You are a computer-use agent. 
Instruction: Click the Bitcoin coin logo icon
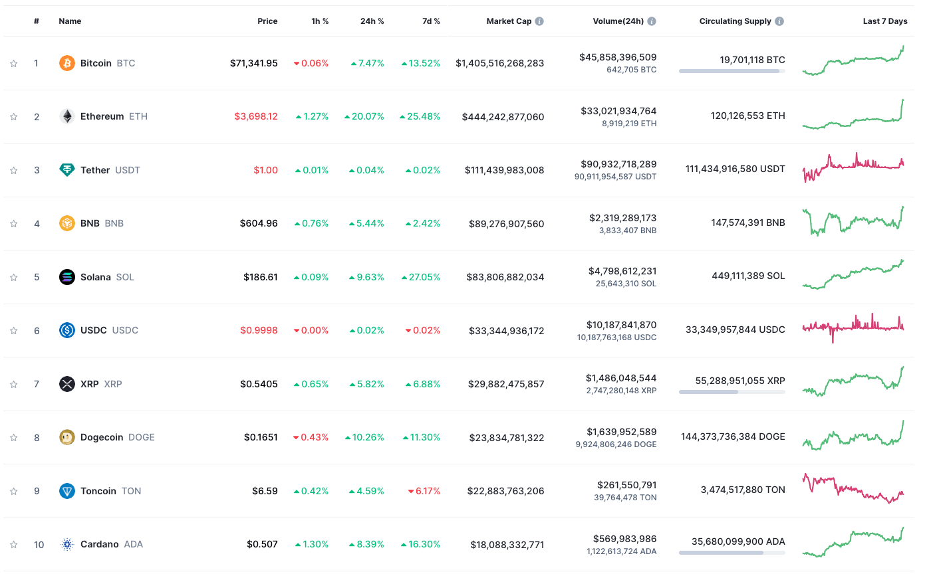click(x=67, y=63)
